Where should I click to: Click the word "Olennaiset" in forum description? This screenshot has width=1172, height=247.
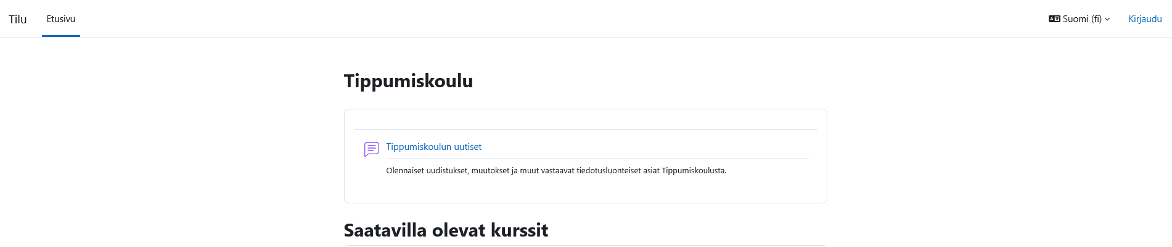(x=405, y=171)
